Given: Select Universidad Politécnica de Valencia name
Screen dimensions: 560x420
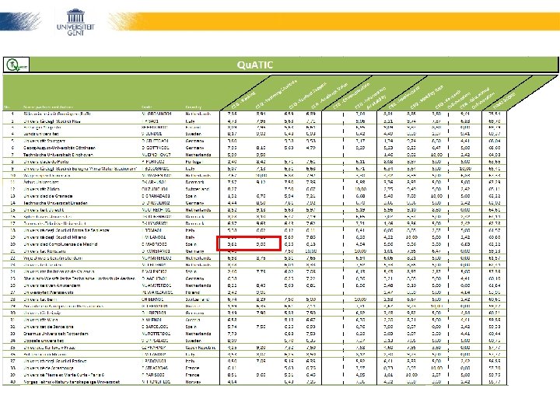Looking at the screenshot, I should (x=59, y=271).
